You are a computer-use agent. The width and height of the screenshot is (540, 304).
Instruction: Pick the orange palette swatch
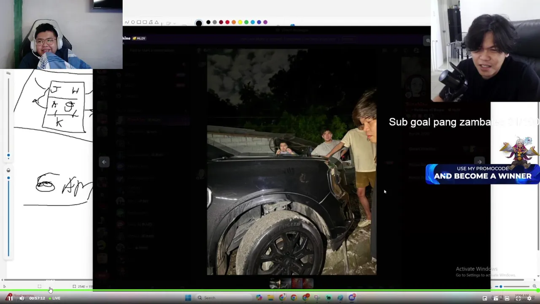click(x=234, y=22)
